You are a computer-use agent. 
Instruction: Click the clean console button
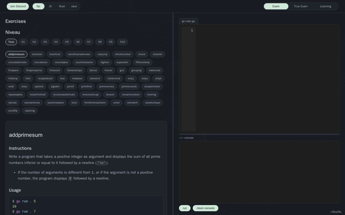click(205, 208)
